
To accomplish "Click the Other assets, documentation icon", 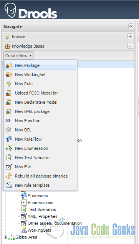I will point(24,223).
